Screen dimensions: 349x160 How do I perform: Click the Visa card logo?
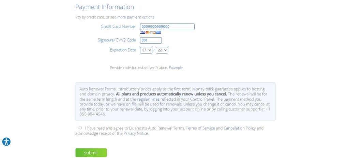point(142,32)
